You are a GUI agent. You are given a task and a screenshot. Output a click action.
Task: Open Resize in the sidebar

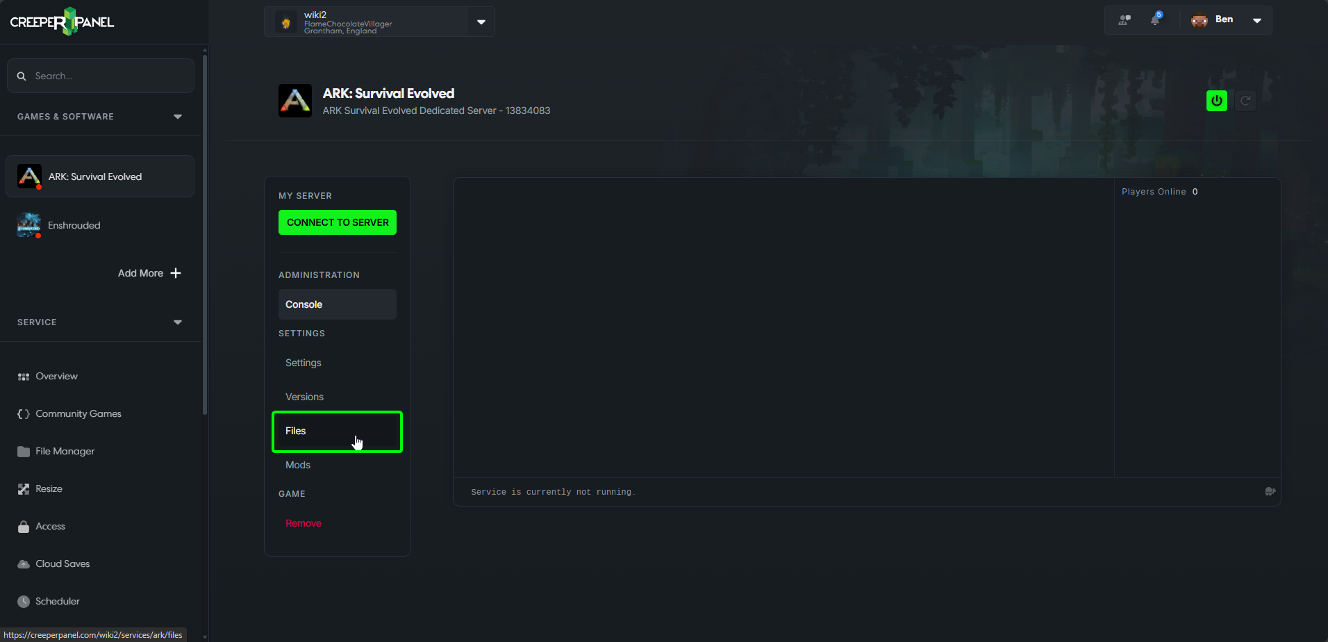[x=49, y=489]
